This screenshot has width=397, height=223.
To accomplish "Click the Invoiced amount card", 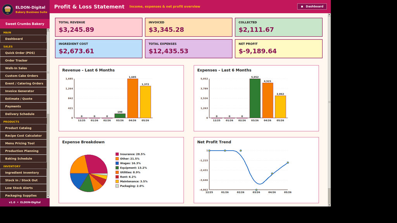I will click(189, 27).
